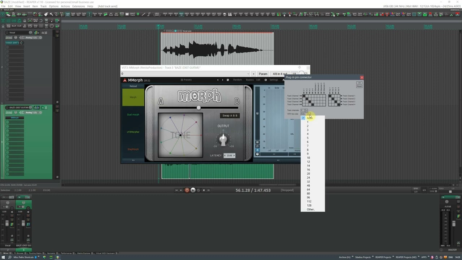Screen dimensions: 462x260
Task: Switch to the Media Explorer docker tab
Action: tap(84, 253)
